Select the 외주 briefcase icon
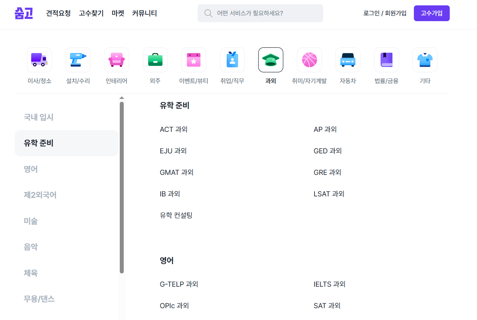The image size is (477, 320). (x=155, y=60)
